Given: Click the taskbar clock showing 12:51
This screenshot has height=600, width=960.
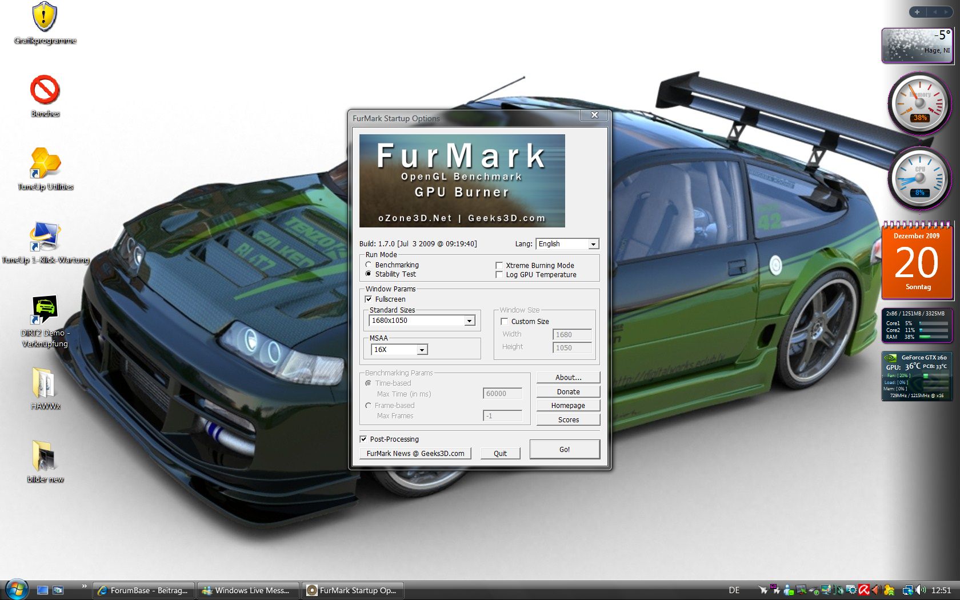Looking at the screenshot, I should (941, 590).
